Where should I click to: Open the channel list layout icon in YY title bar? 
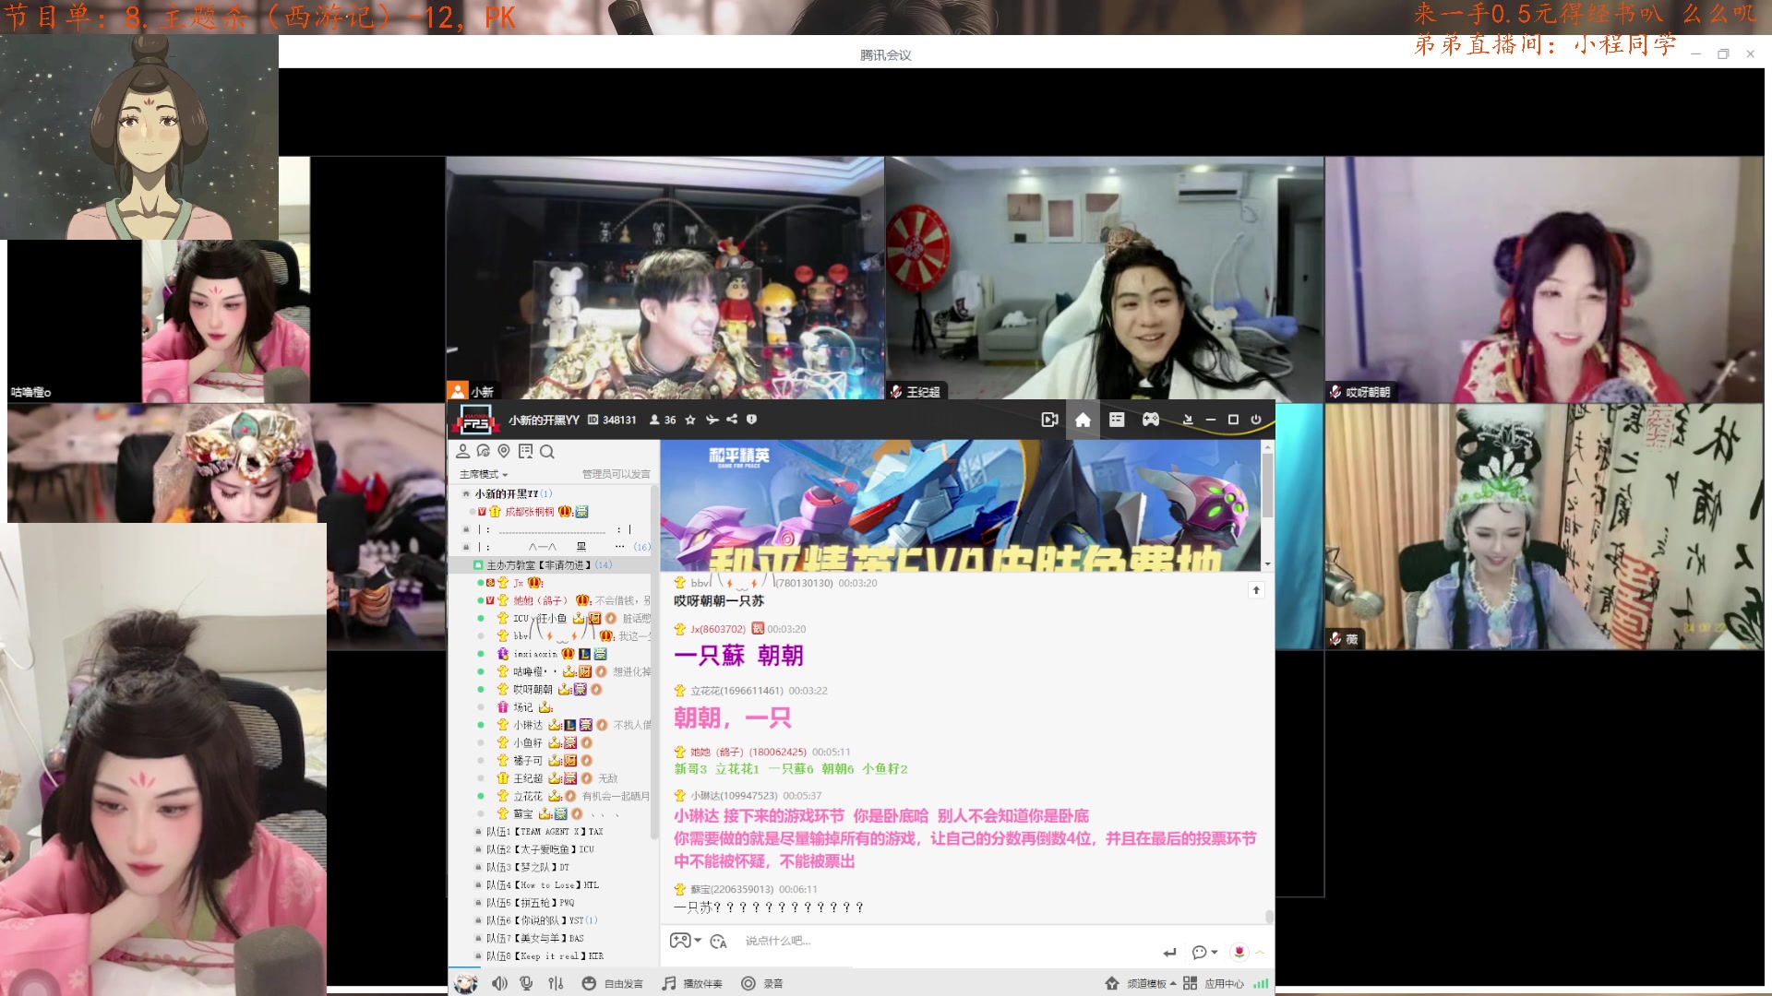click(1117, 420)
